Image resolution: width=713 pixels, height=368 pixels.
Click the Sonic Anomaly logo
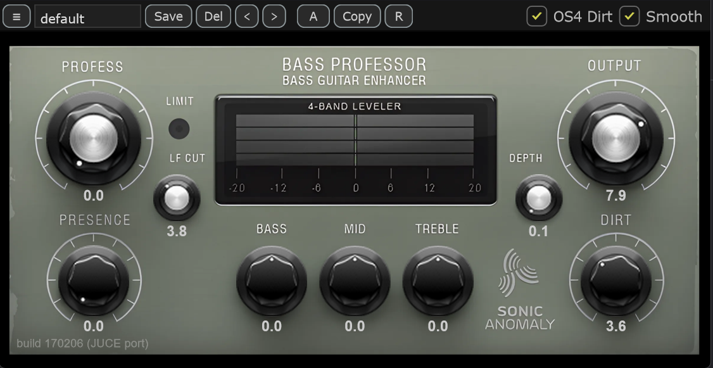(520, 289)
